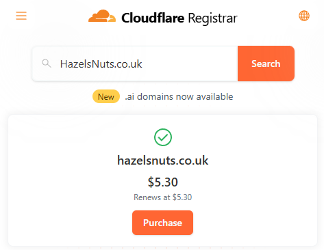Open the .ai domains now available announcement
This screenshot has height=250, width=324.
(179, 96)
